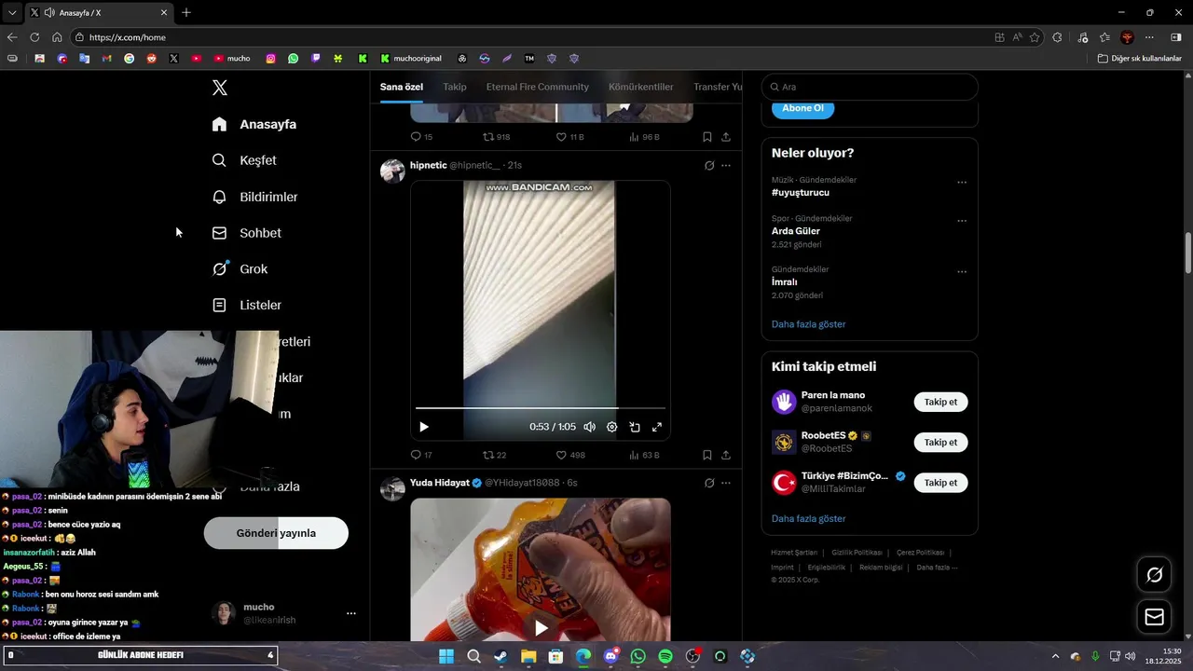
Task: Open Keşfet explore page
Action: click(x=244, y=160)
